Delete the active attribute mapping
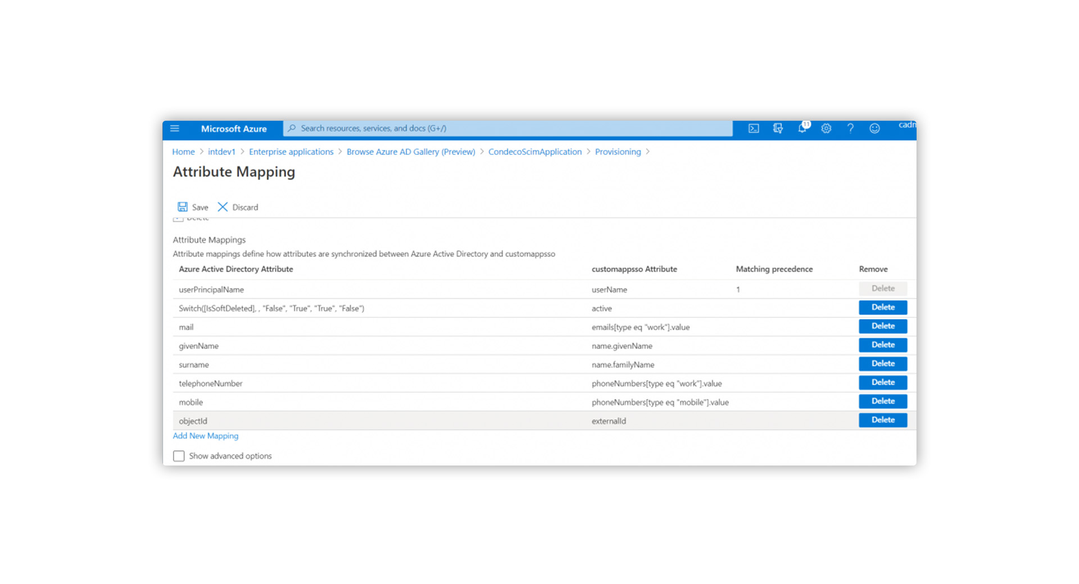Image resolution: width=1079 pixels, height=584 pixels. (x=883, y=307)
